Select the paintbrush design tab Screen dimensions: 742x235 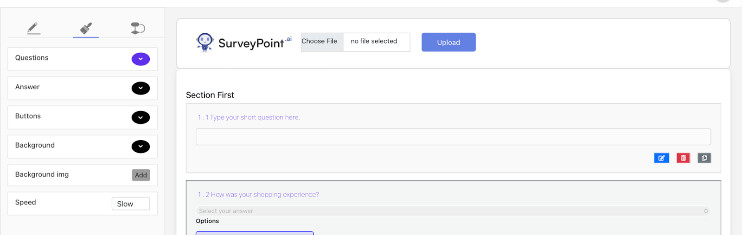[x=86, y=28]
